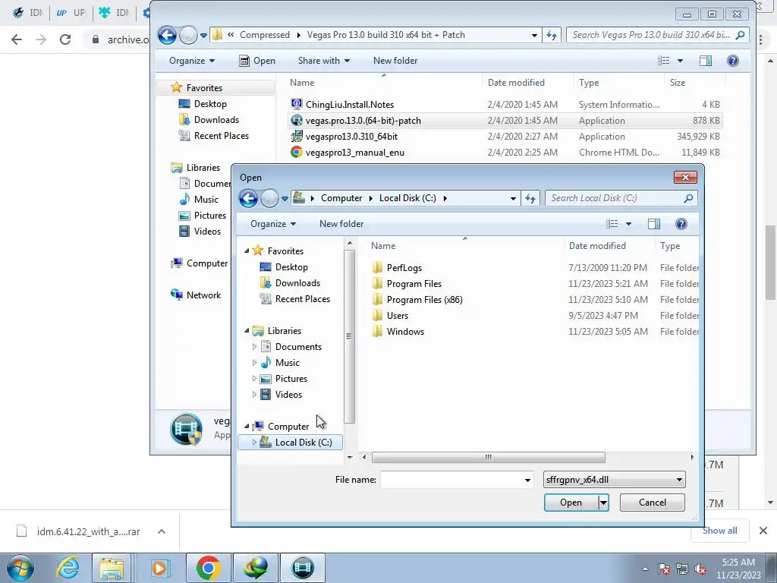Select Program Files (x86) folder
This screenshot has height=583, width=777.
[x=424, y=299]
